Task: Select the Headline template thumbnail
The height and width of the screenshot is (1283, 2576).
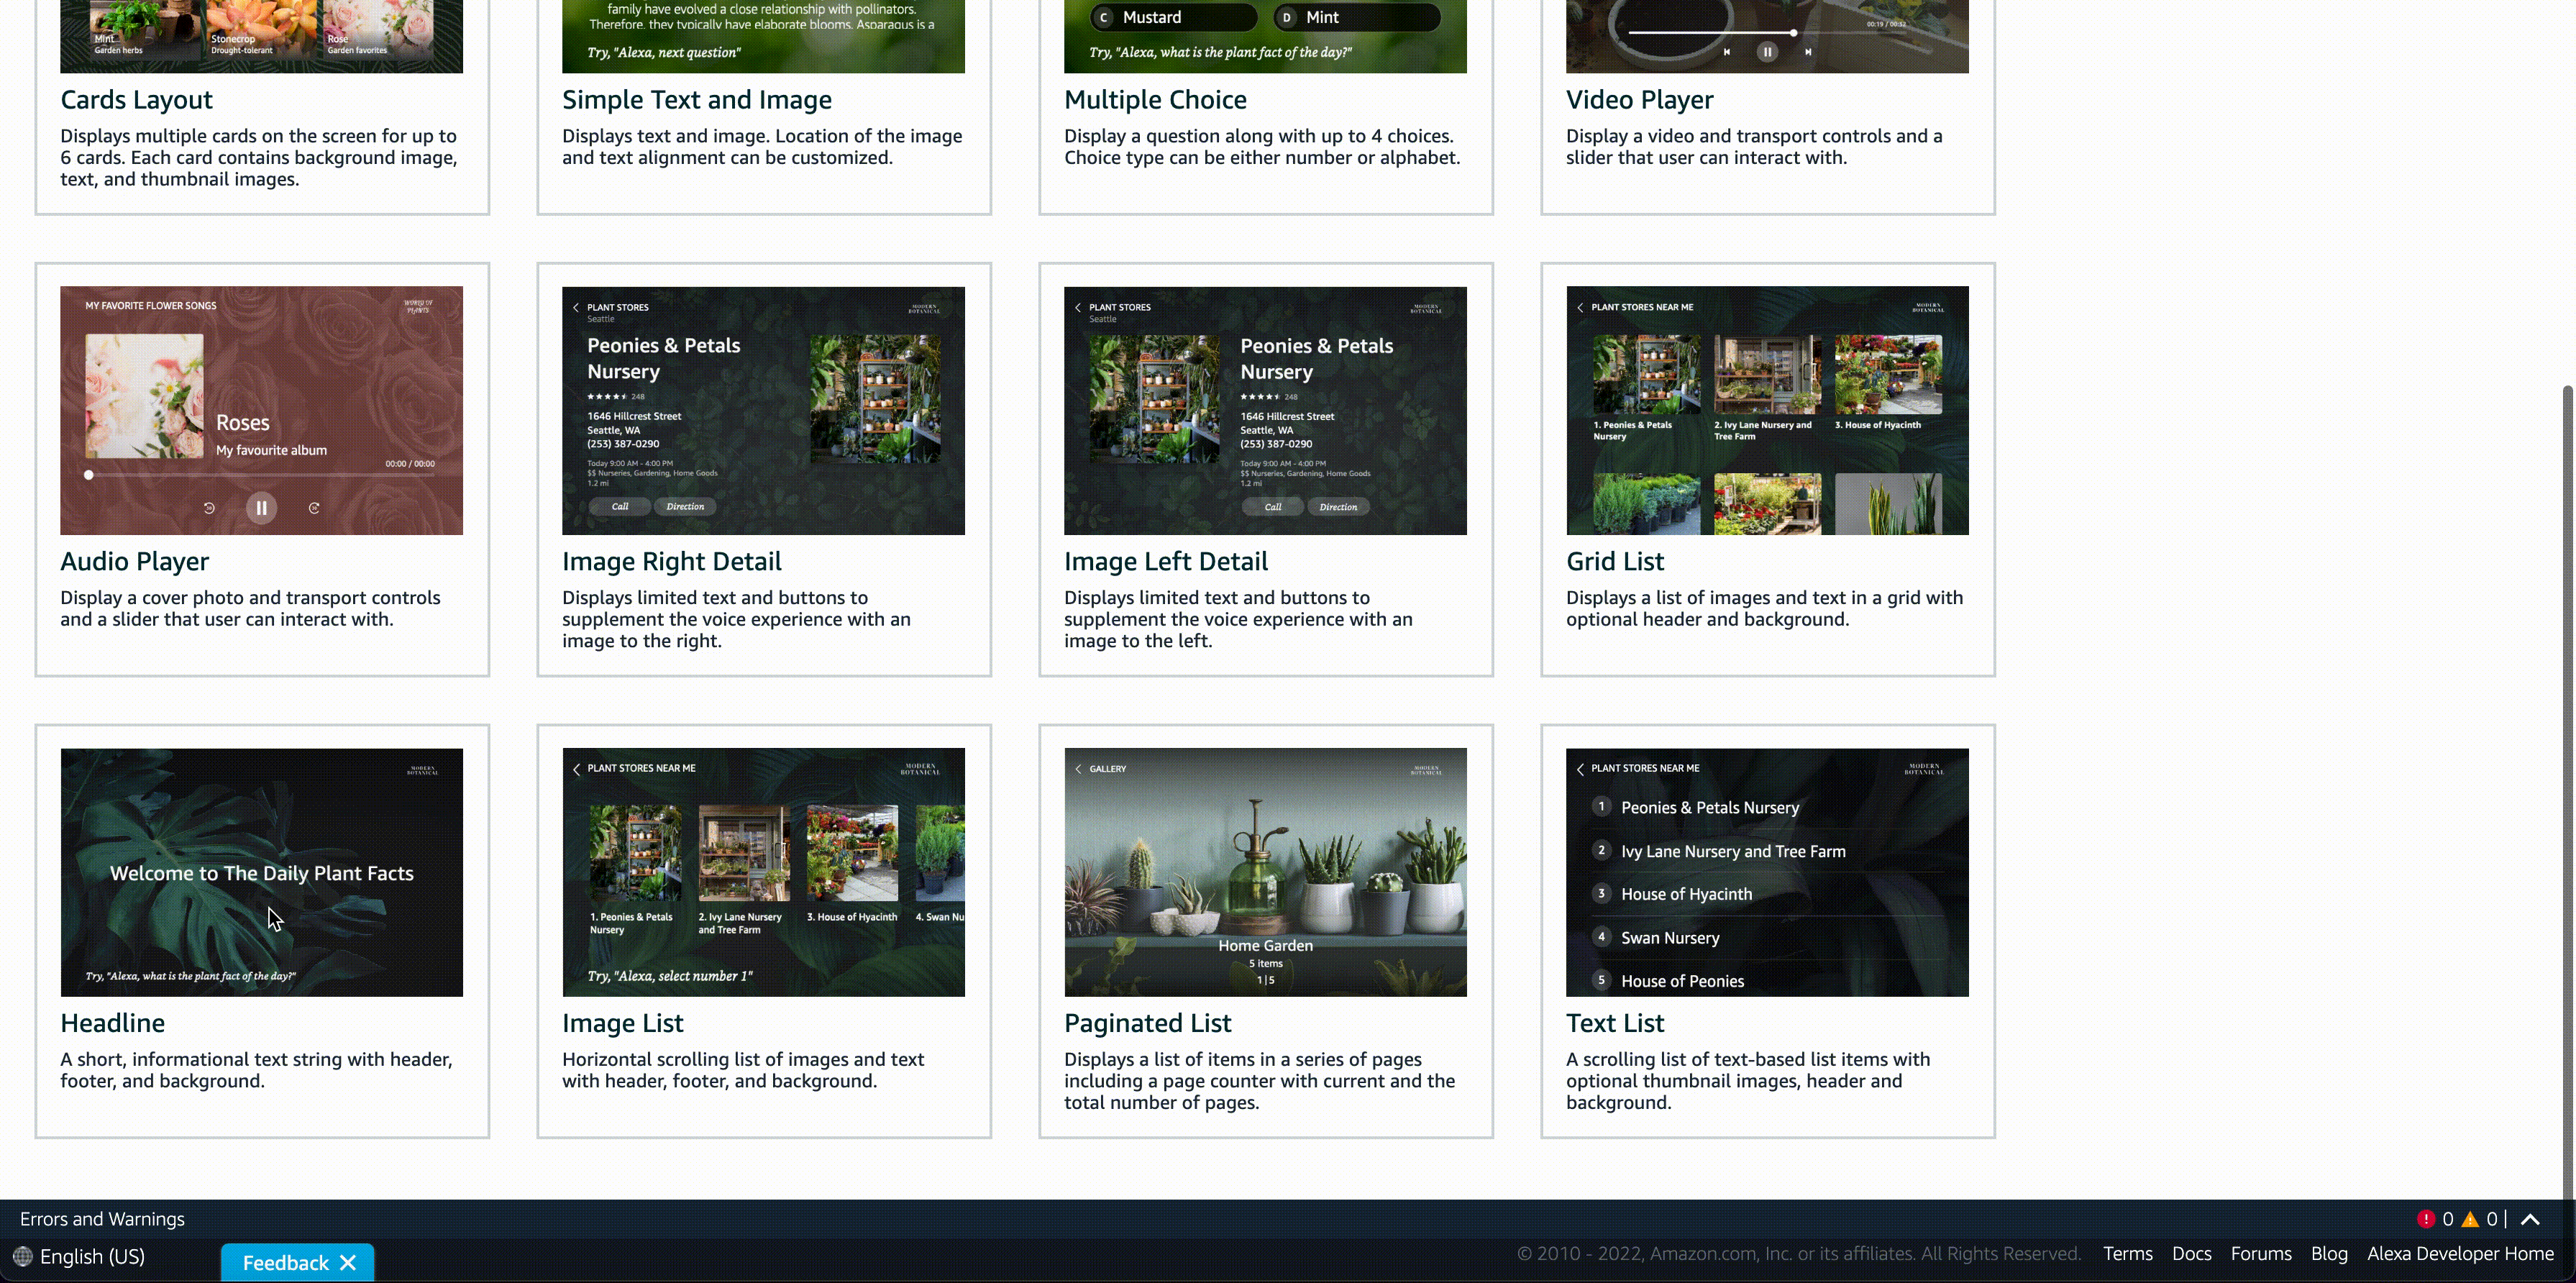Action: click(x=261, y=872)
